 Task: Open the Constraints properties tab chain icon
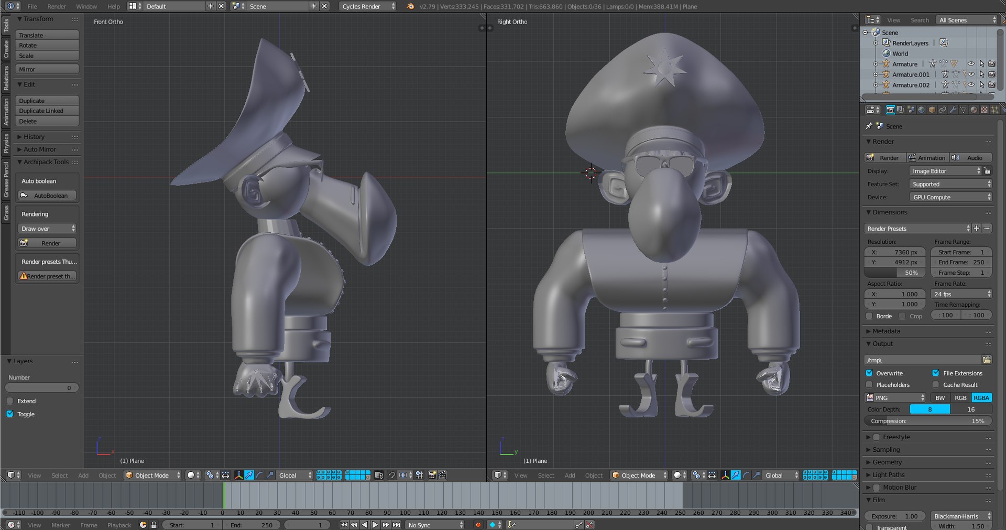[x=942, y=110]
